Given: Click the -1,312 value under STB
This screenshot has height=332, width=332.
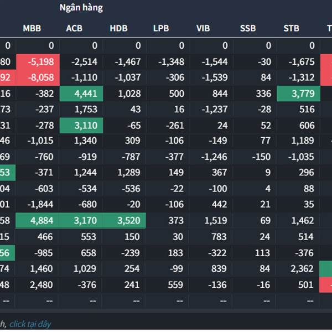Looking at the screenshot, I should [302, 77].
